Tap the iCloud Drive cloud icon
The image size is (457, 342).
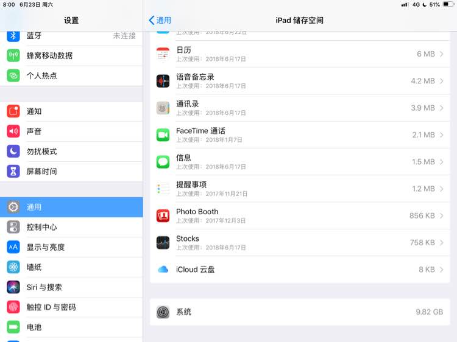click(163, 270)
